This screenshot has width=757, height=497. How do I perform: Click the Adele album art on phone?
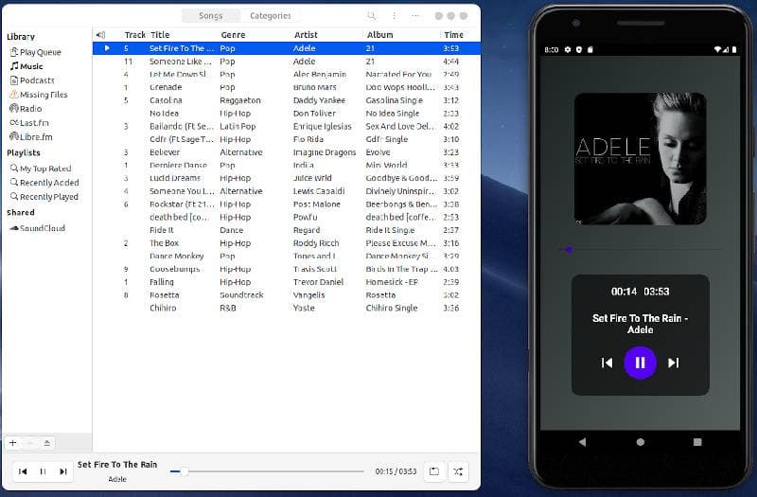(x=641, y=159)
